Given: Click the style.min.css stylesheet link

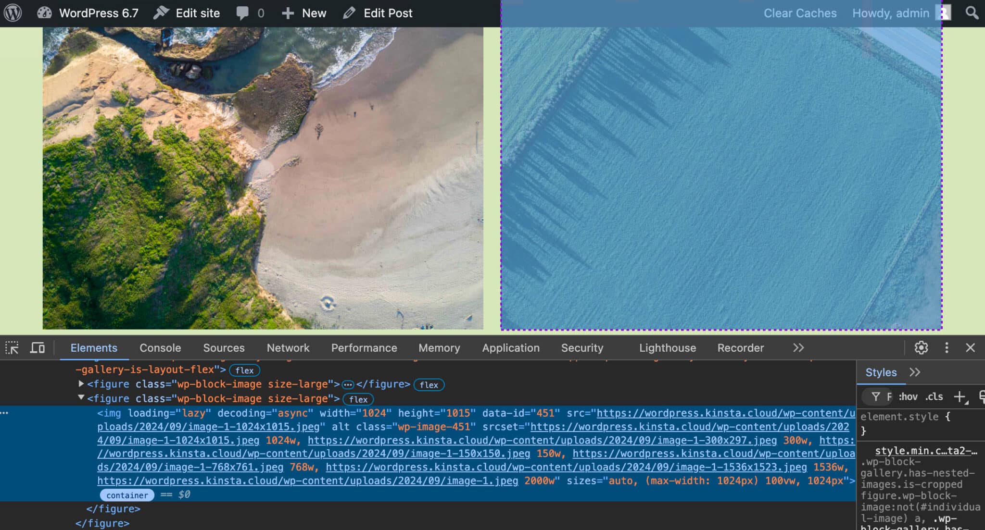Looking at the screenshot, I should (919, 450).
